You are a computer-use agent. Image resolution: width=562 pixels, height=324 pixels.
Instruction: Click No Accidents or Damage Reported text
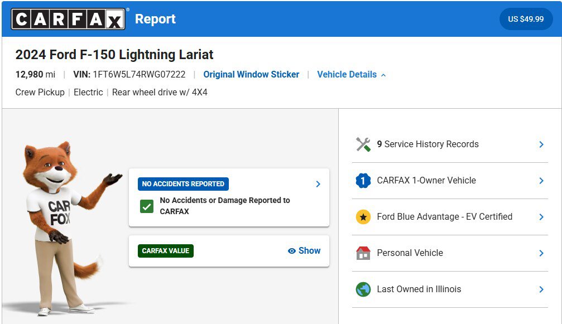(225, 206)
